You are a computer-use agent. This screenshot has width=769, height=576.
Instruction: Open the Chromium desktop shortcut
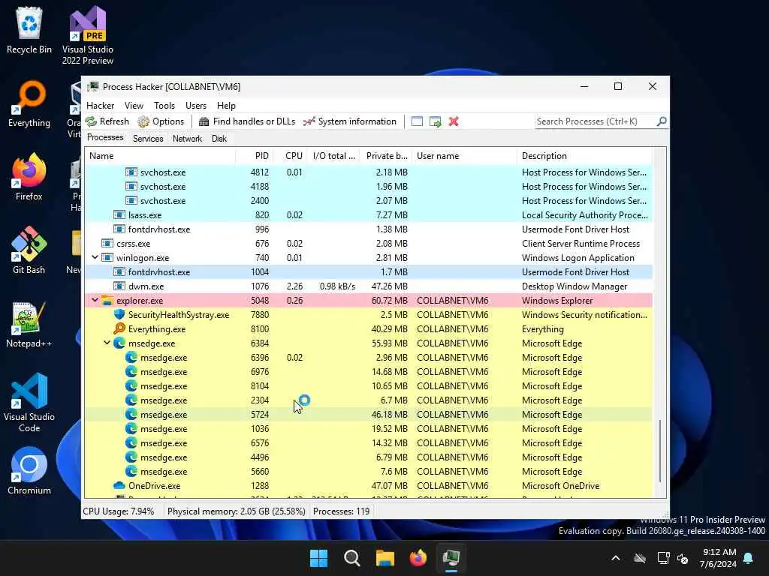point(29,471)
